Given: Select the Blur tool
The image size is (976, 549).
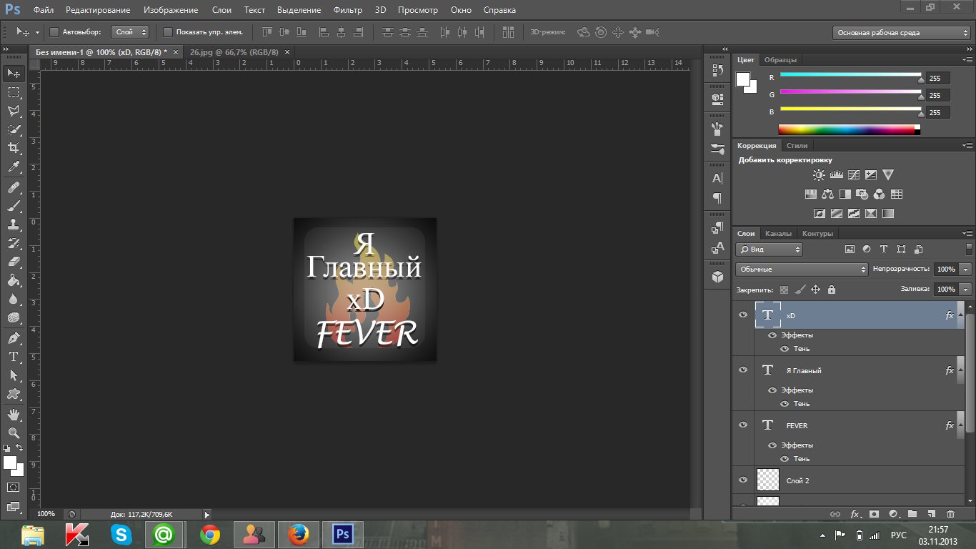Looking at the screenshot, I should (14, 300).
